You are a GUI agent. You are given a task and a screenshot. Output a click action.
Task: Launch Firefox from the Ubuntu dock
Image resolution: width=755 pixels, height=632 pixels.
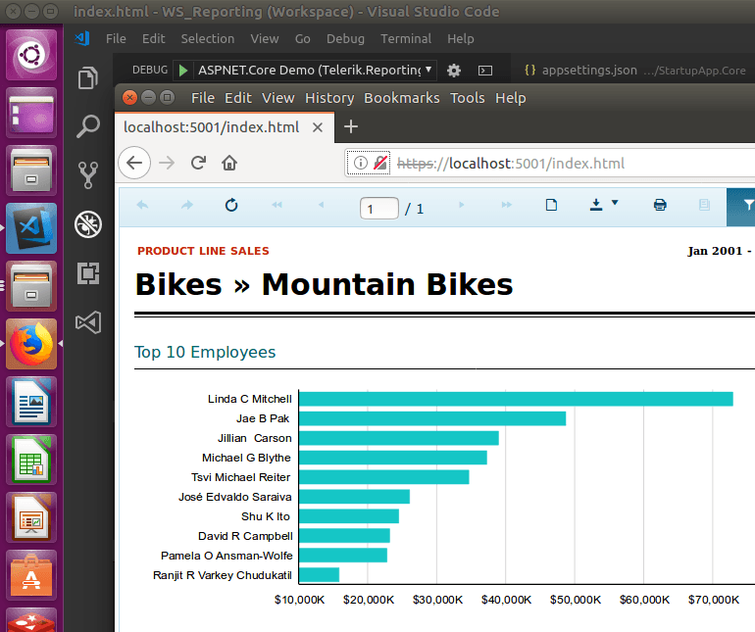pos(31,344)
